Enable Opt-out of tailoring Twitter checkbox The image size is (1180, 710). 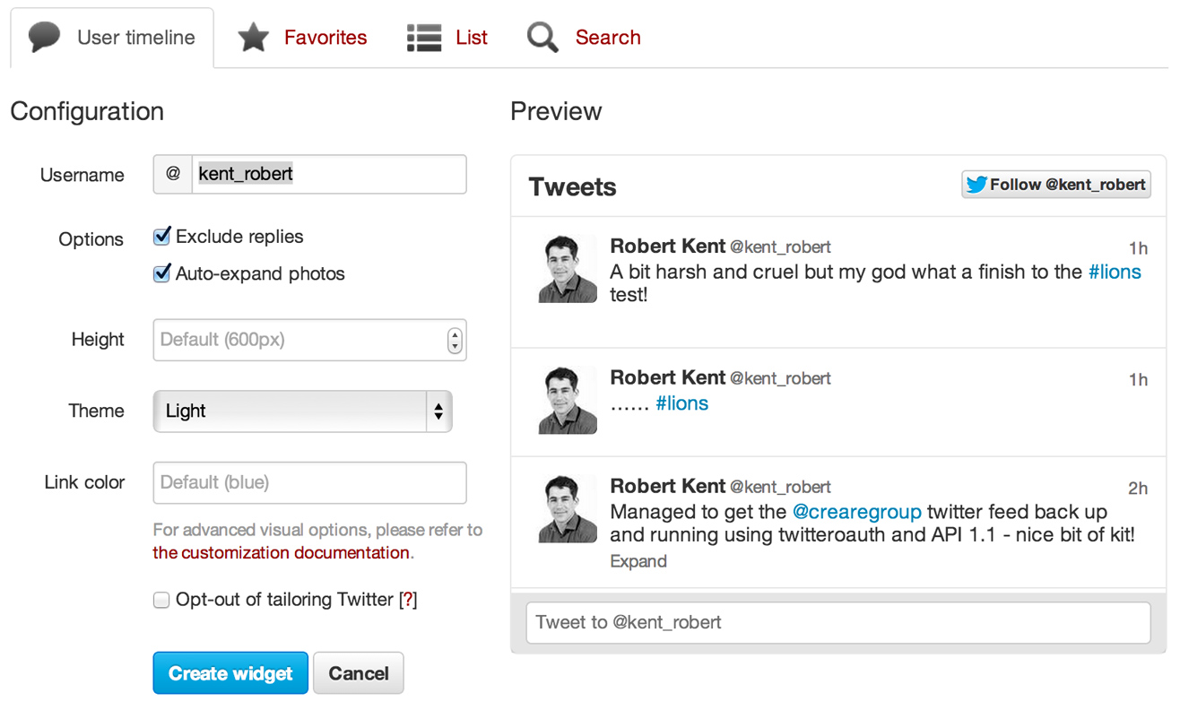click(x=161, y=600)
